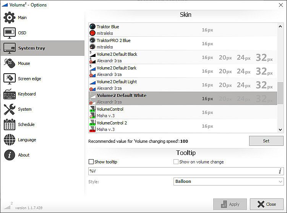287x213 pixels.
Task: Click the Volume2 logo in title bar
Action: [5, 5]
